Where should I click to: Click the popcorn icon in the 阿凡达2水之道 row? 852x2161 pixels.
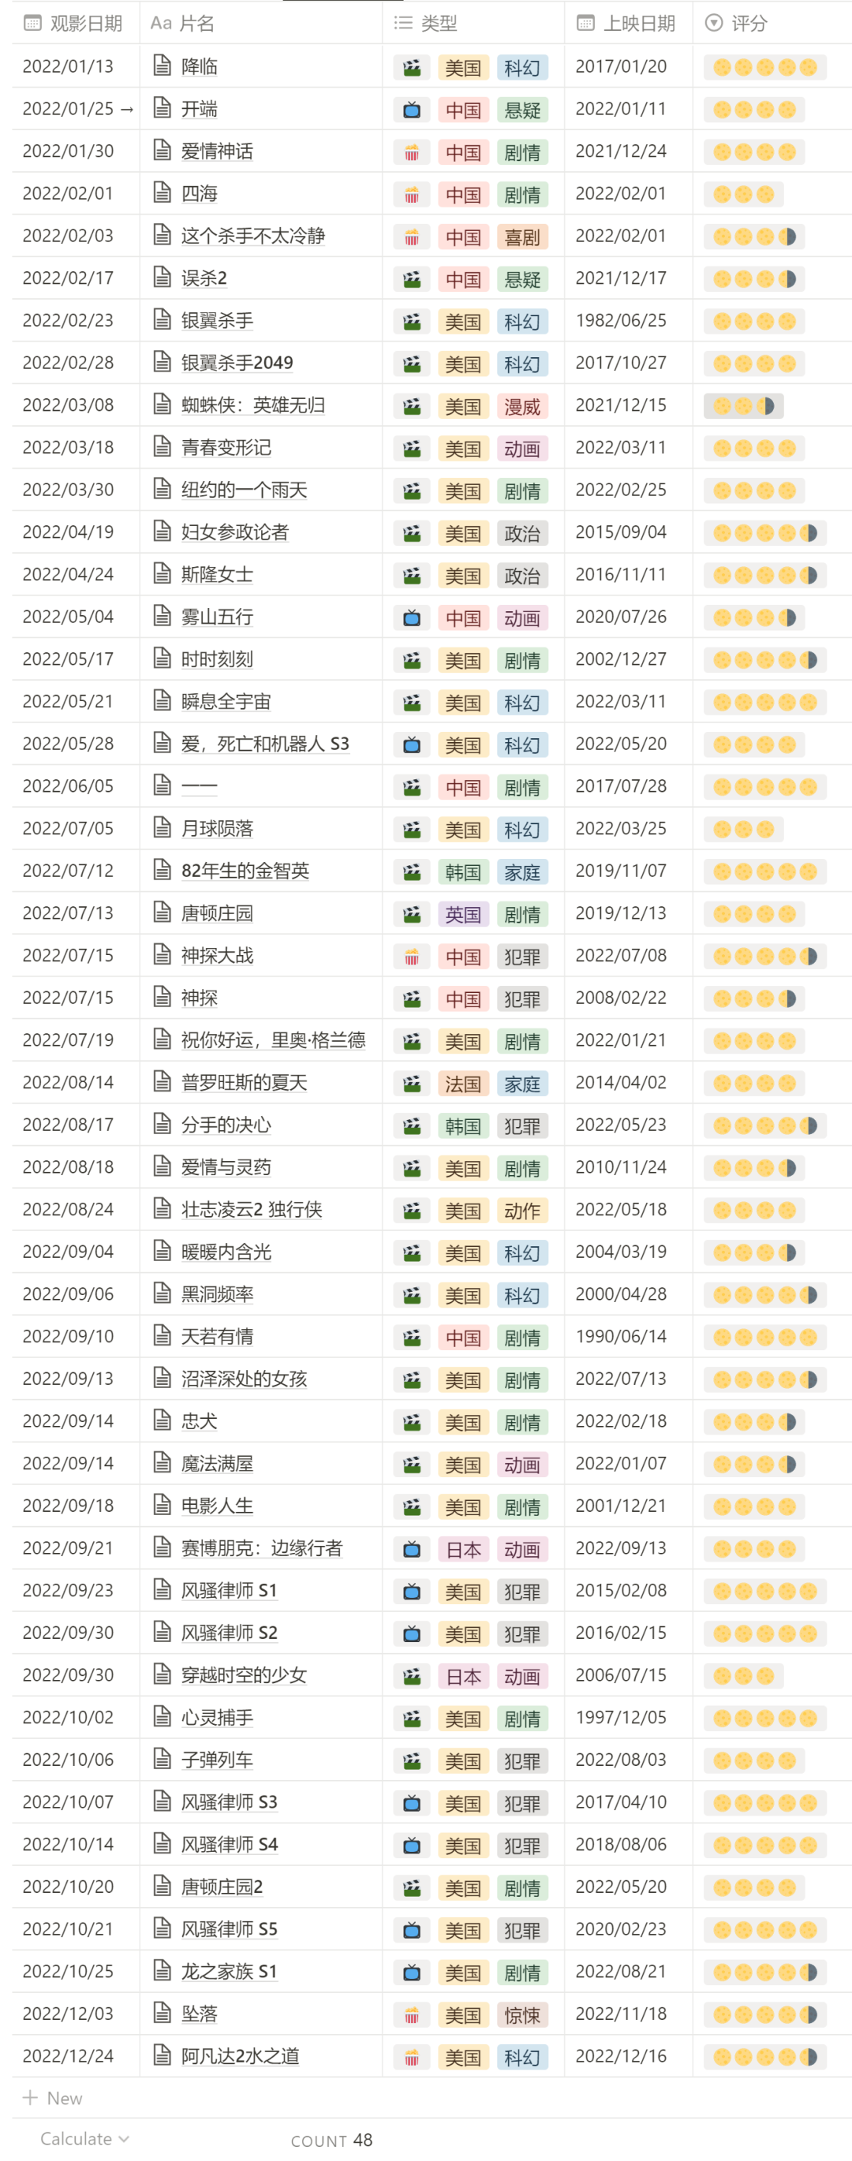tap(411, 2057)
